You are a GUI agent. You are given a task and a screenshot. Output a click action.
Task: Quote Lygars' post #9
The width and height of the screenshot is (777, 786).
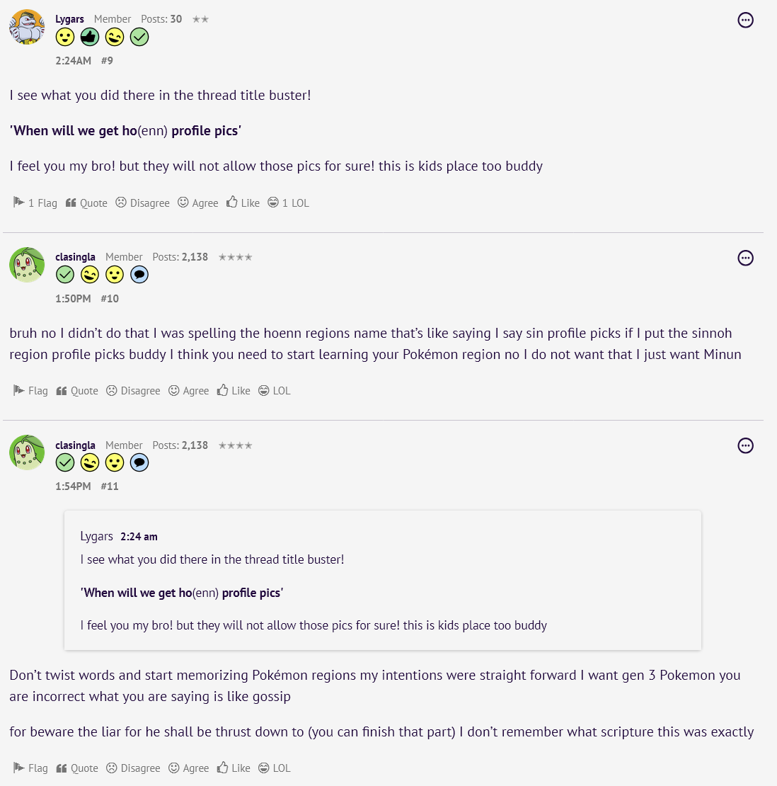(x=86, y=203)
